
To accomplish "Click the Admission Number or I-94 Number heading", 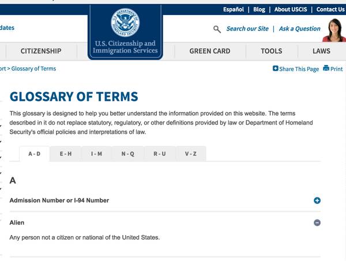I will (x=59, y=201).
